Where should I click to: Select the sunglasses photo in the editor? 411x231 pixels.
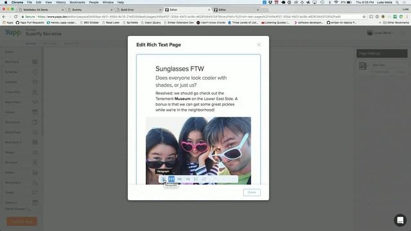pyautogui.click(x=198, y=151)
